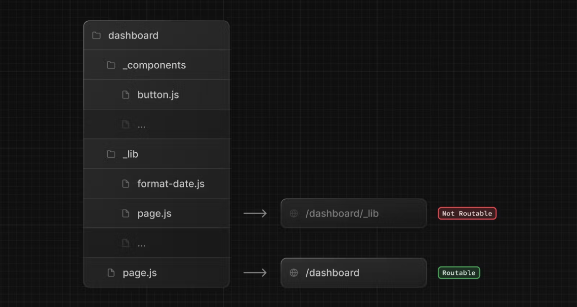Collapse the _lib folder
The width and height of the screenshot is (577, 307).
pyautogui.click(x=157, y=154)
